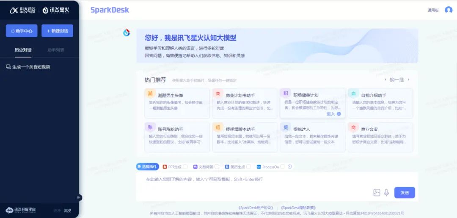Click the chat bubble icon of 生成一个美食短视频
This screenshot has width=457, height=218.
tap(8, 67)
